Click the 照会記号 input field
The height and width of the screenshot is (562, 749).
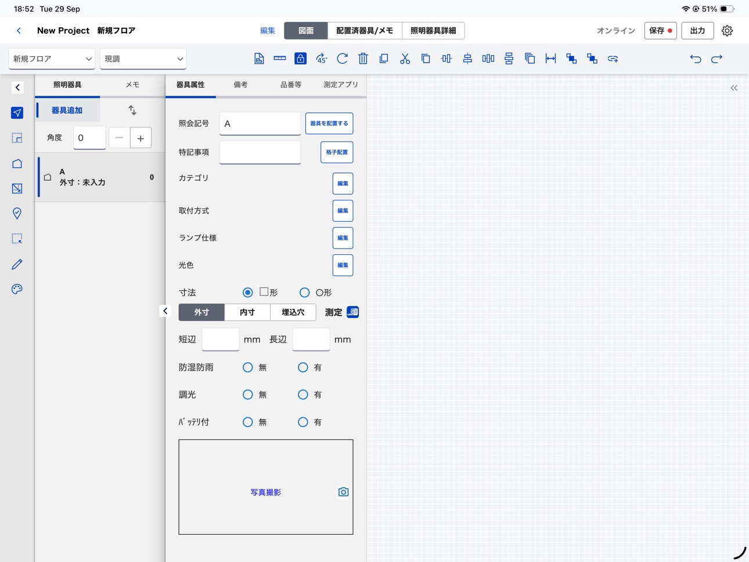260,124
